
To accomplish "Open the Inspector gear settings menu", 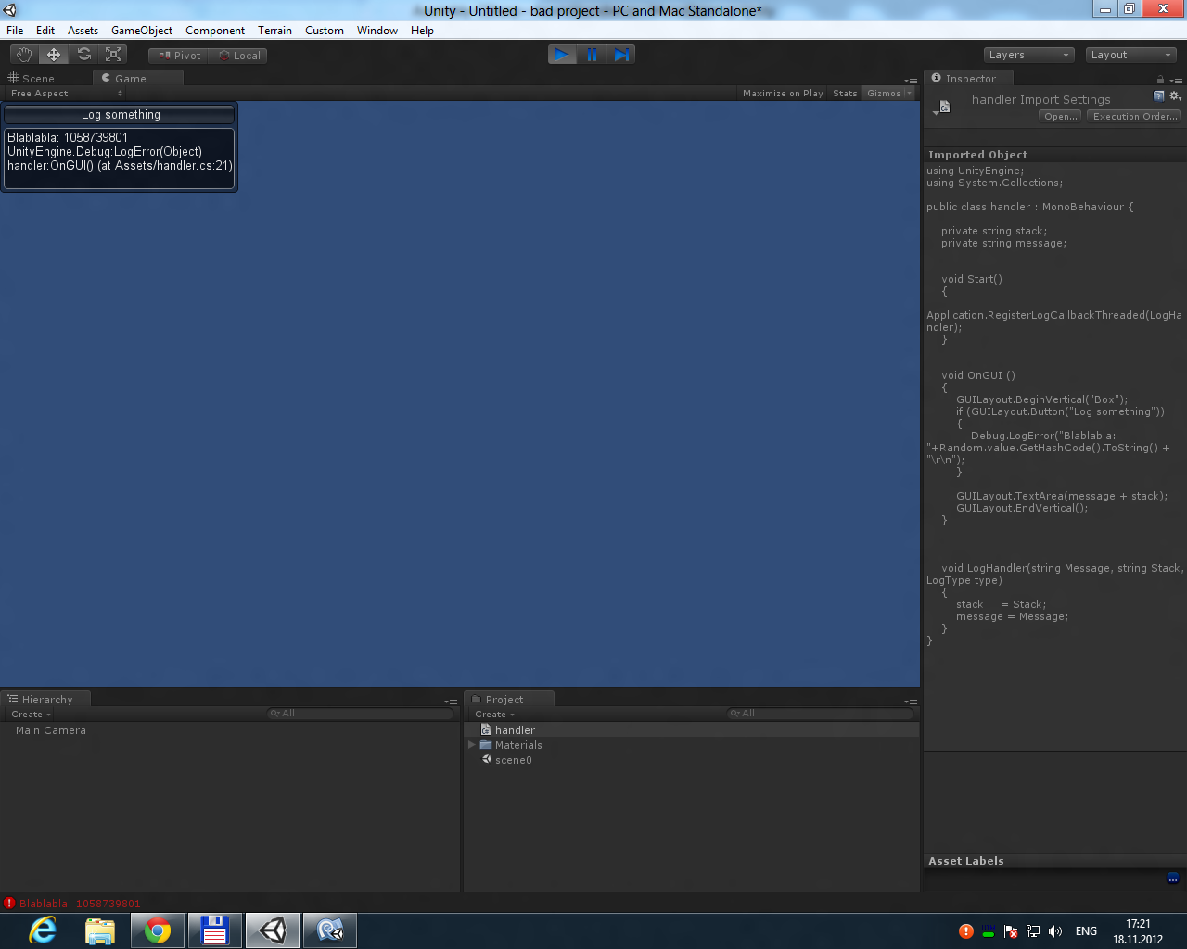I will (x=1175, y=96).
